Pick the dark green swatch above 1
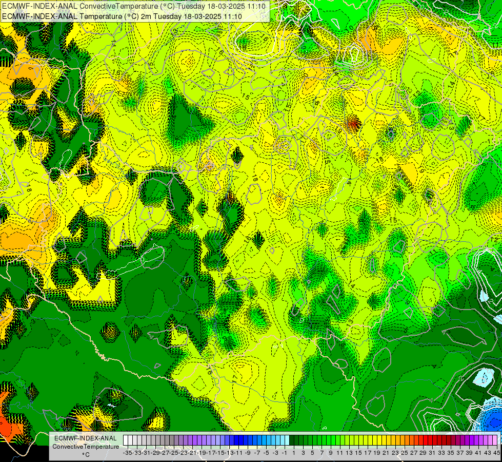 click(292, 440)
